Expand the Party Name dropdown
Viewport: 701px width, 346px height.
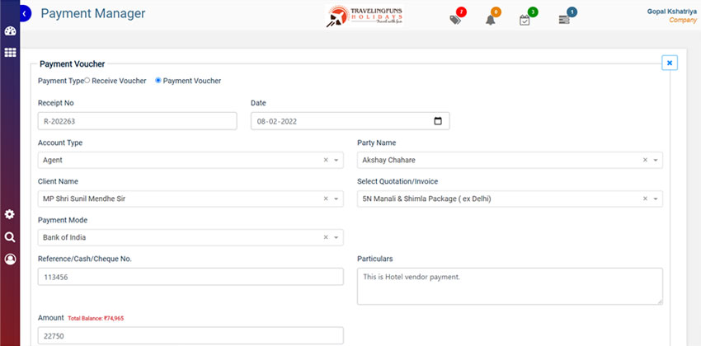[x=656, y=160]
